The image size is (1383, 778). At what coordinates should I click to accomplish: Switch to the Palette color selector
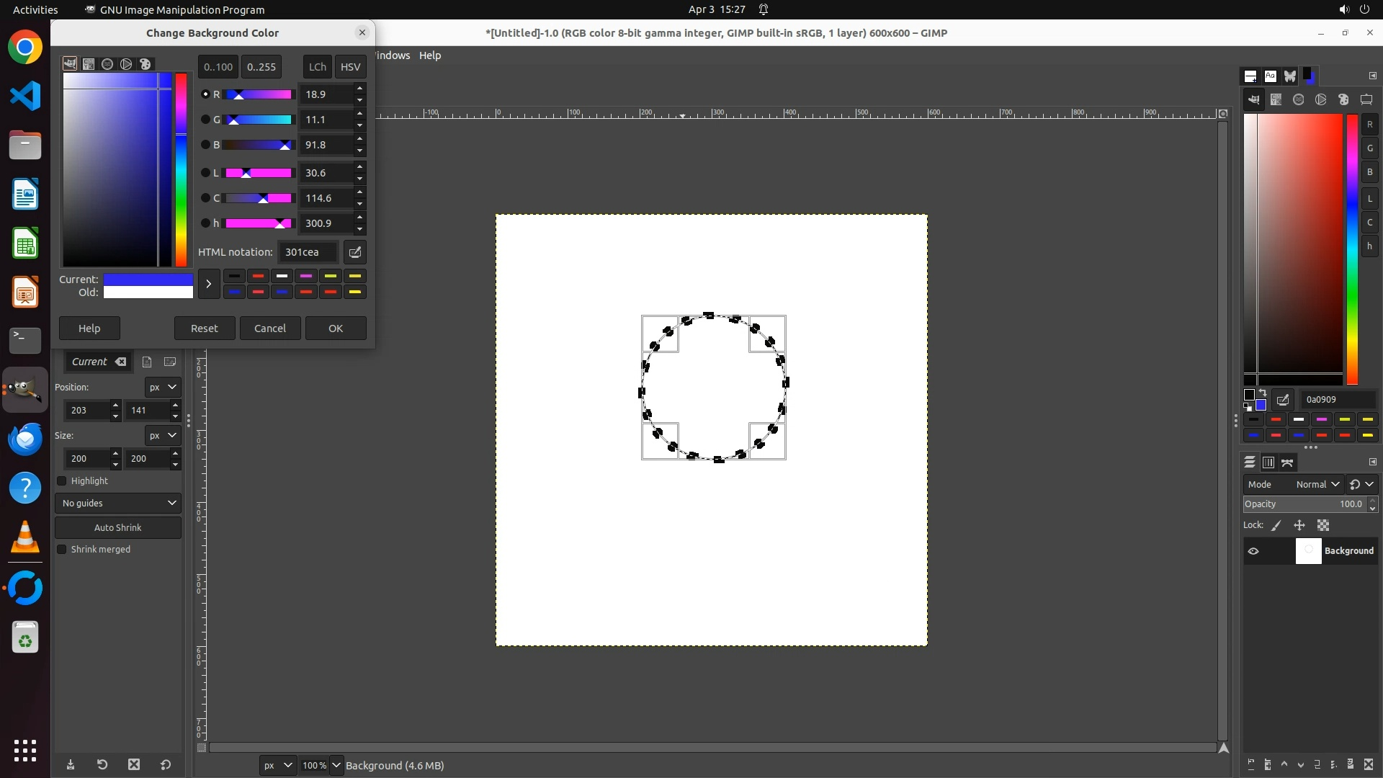[x=145, y=64]
